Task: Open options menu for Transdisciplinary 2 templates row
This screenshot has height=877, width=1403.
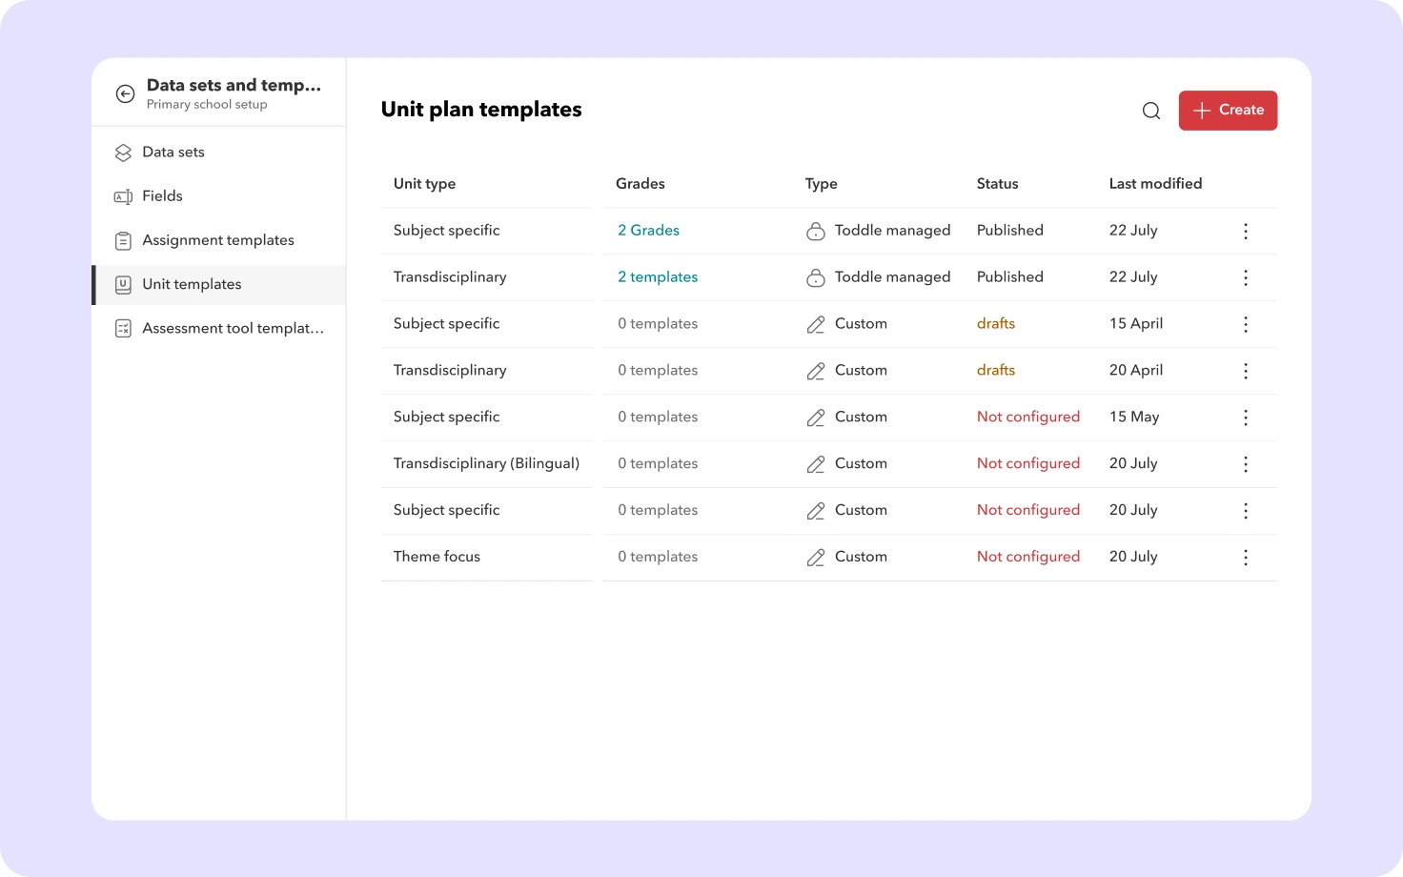Action: coord(1246,277)
